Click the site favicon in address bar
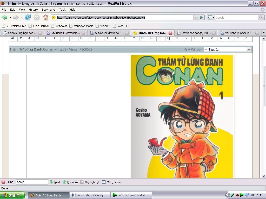Screen dimensions: 266x199 coord(54,17)
